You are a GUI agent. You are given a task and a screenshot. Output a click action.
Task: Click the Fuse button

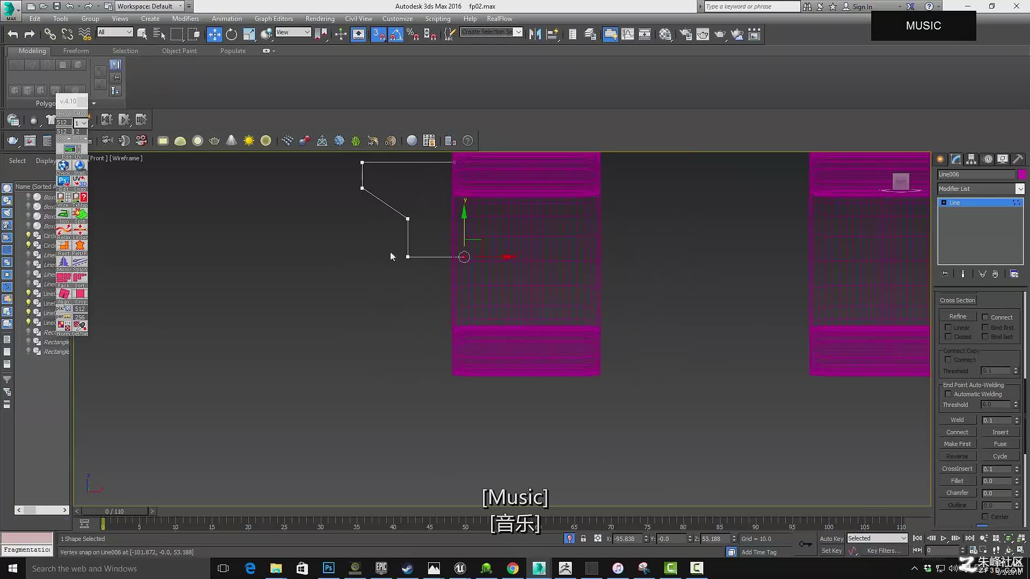1000,444
